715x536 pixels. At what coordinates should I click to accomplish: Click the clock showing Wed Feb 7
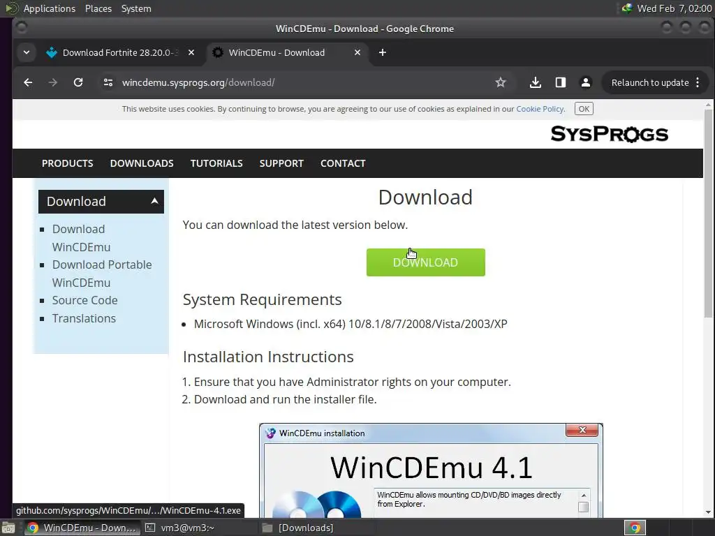pyautogui.click(x=674, y=8)
